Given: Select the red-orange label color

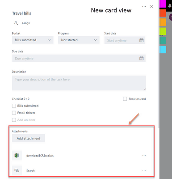Looking at the screenshot, I should coord(163,13).
